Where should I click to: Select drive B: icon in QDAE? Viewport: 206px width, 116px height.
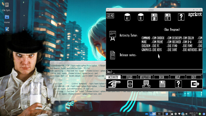141,17
